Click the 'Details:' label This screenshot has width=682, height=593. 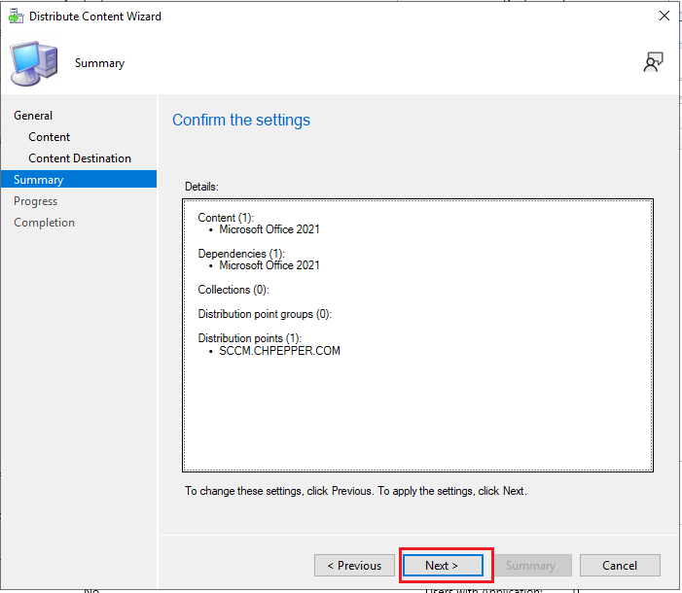click(x=201, y=187)
